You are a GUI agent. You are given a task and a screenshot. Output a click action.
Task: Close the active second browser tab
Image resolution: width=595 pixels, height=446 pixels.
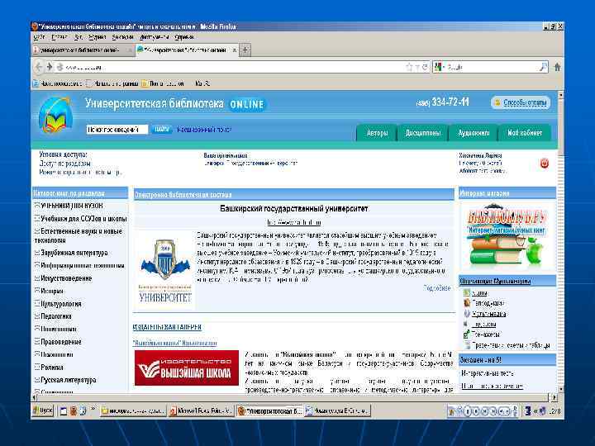[x=234, y=50]
